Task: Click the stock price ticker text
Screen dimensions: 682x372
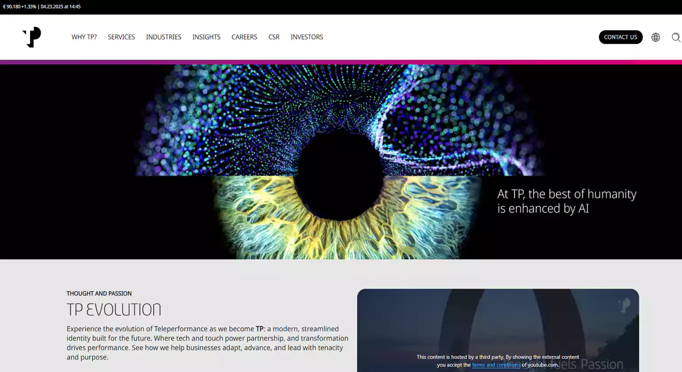Action: click(x=42, y=7)
